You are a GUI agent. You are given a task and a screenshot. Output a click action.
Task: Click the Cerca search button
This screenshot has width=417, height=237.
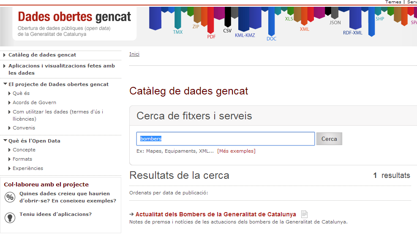pyautogui.click(x=329, y=139)
